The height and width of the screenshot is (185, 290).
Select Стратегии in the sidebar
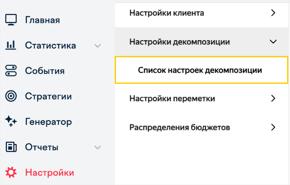(x=48, y=97)
